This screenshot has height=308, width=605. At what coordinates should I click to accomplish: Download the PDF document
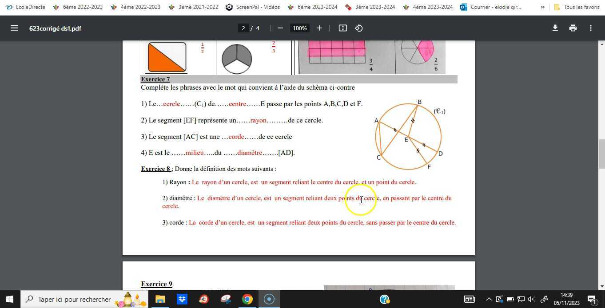[x=555, y=28]
